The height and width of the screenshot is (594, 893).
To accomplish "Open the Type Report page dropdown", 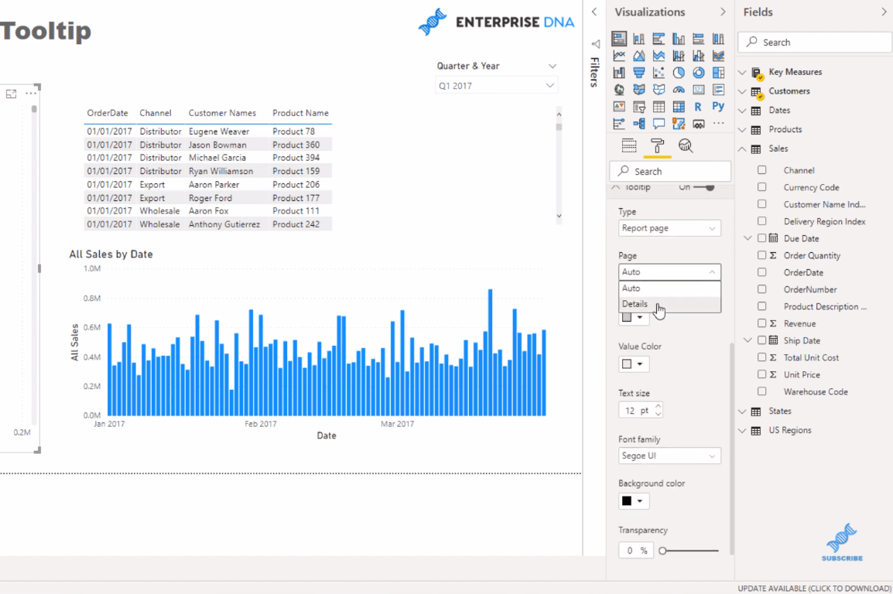I will pyautogui.click(x=669, y=228).
